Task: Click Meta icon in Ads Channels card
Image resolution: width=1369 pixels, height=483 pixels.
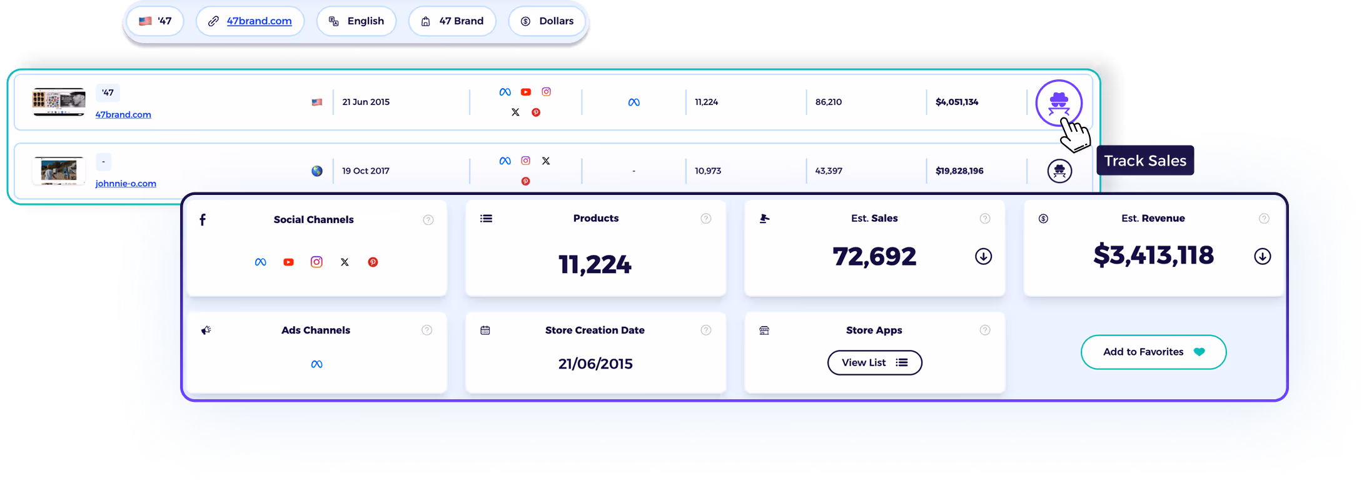Action: (316, 364)
